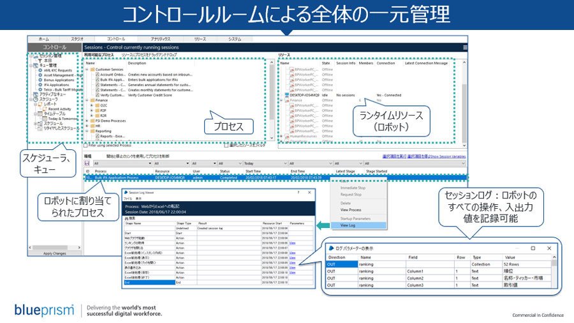The width and height of the screenshot is (574, 323).
Task: Click the Asset Management queue gear icon
Action: point(40,75)
